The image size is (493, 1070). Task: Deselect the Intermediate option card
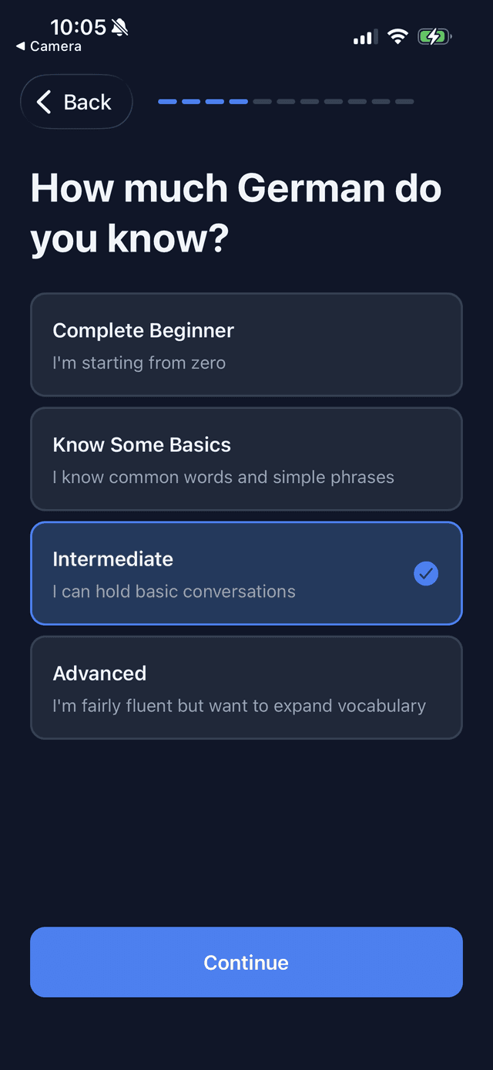coord(246,573)
